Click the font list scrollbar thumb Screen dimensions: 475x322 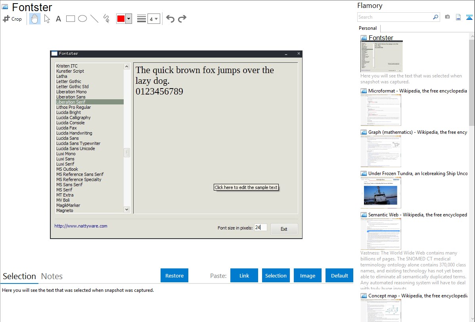coord(127,152)
